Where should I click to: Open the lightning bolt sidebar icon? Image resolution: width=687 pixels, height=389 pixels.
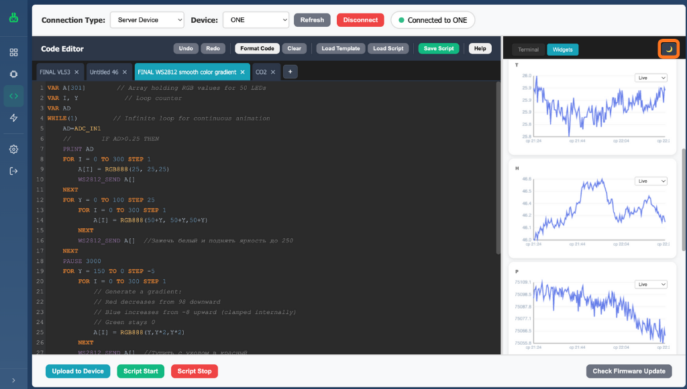coord(13,118)
